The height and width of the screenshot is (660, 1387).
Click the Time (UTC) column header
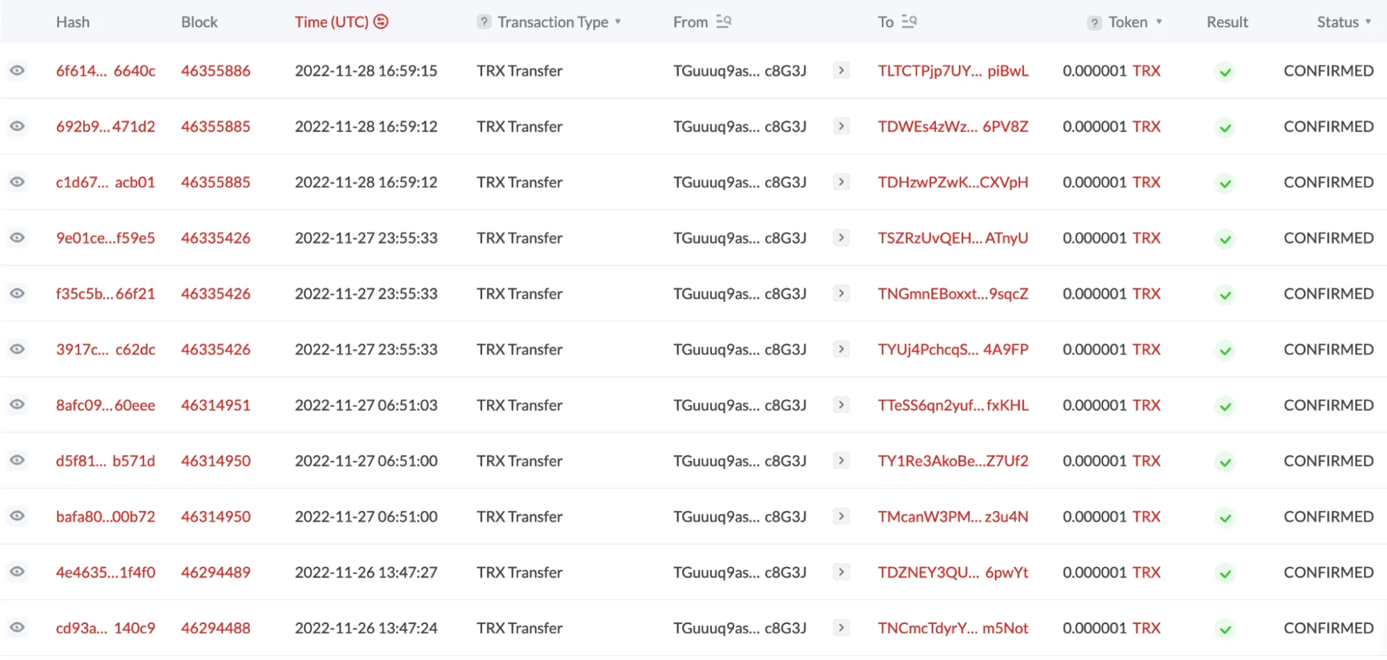[x=331, y=22]
